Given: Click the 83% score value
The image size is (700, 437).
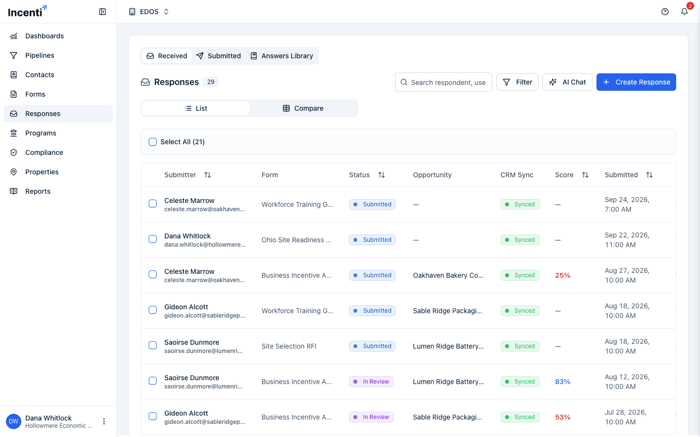Looking at the screenshot, I should point(563,382).
